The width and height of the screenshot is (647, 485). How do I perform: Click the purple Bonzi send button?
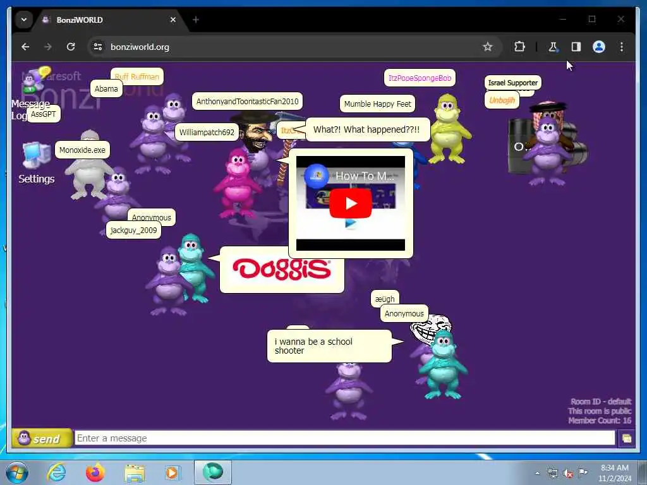42,438
